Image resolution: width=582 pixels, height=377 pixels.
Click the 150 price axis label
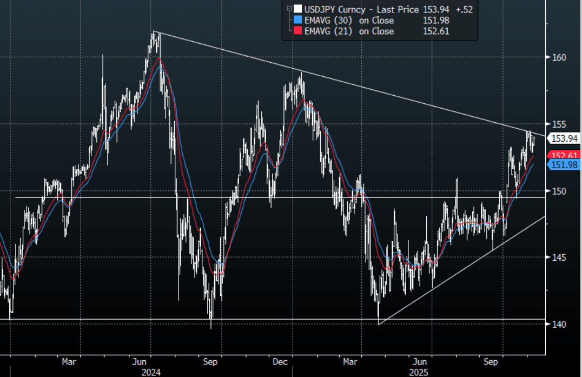click(559, 191)
